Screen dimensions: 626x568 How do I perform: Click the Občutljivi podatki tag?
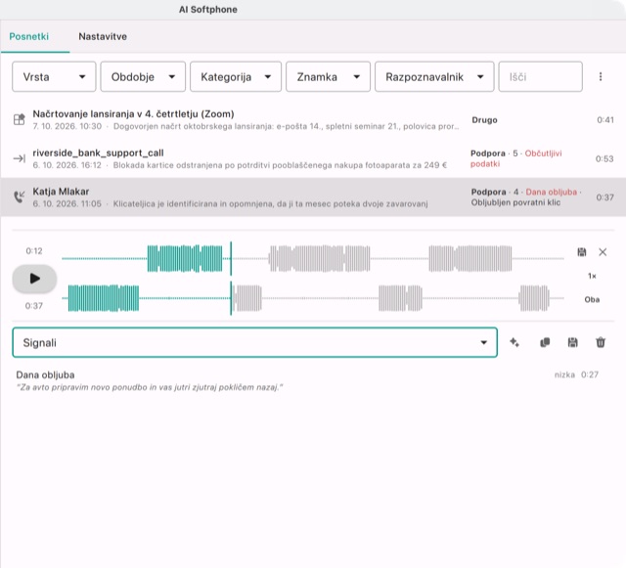pyautogui.click(x=515, y=158)
